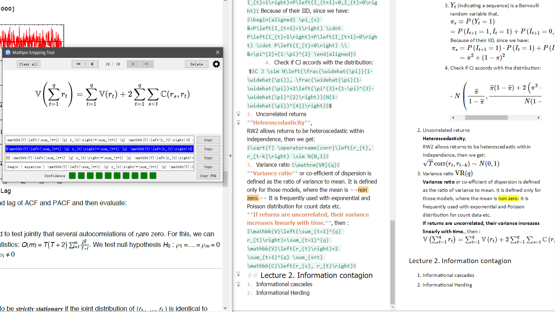Screen dimensions: 555x312
Task: Collapse the left pane with splitter arrow
Action: (230, 156)
